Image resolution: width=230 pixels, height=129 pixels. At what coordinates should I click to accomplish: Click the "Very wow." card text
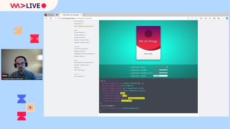tap(148, 54)
